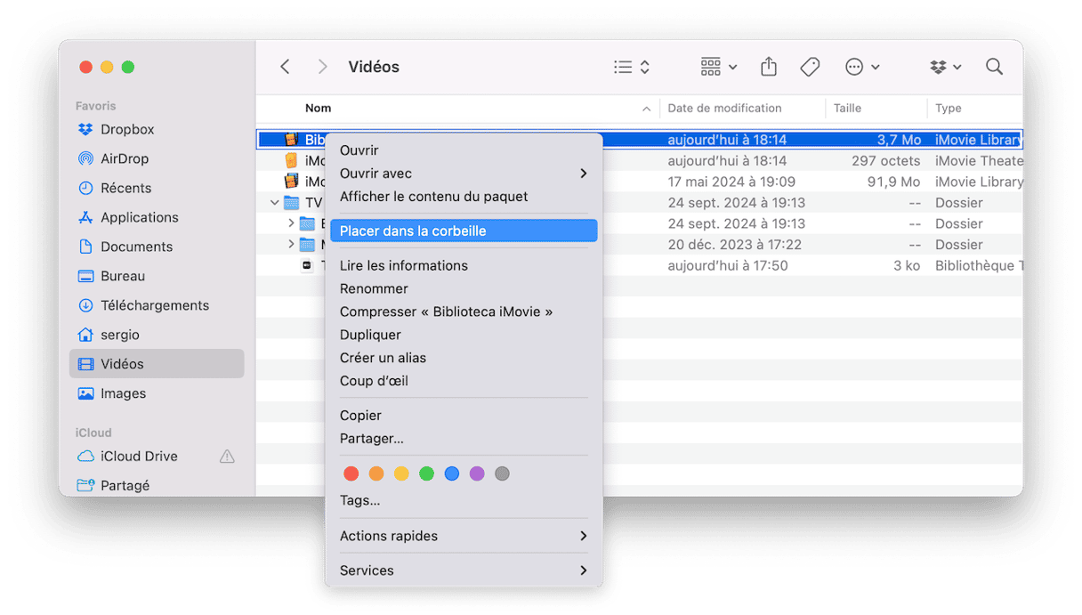Choose Créer un alias
This screenshot has height=615, width=1082.
click(x=464, y=358)
